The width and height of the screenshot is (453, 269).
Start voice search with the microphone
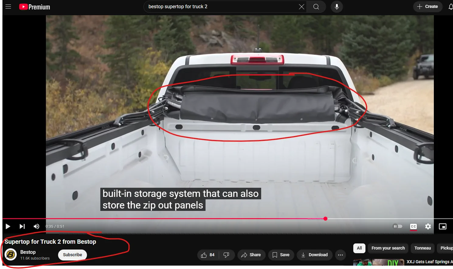pos(337,7)
